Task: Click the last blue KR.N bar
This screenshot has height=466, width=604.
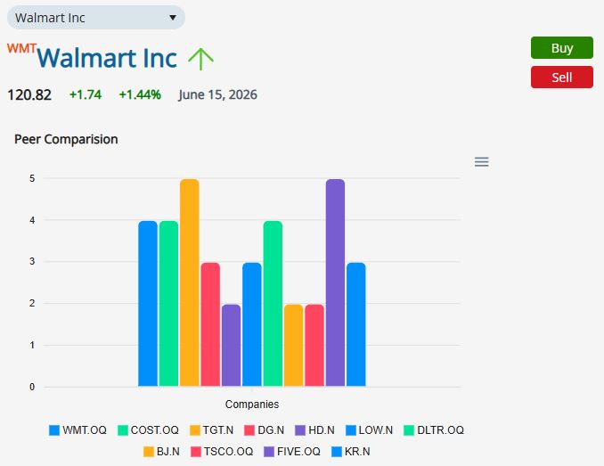Action: (x=356, y=324)
